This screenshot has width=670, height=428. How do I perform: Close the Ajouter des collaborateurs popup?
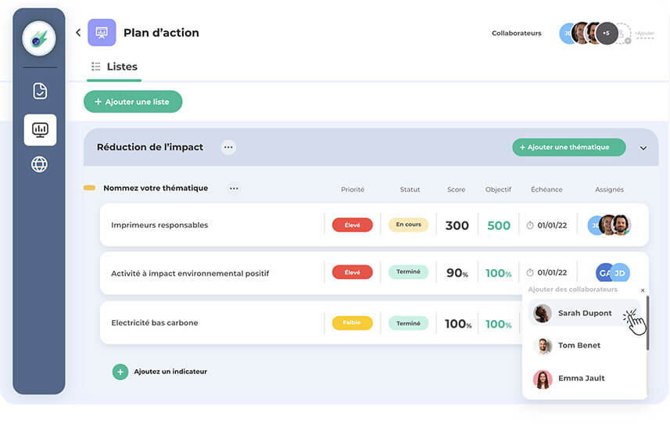point(643,290)
